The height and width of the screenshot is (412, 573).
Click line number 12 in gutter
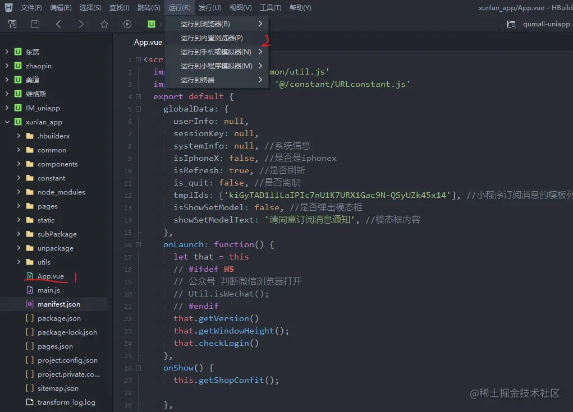pyautogui.click(x=128, y=196)
